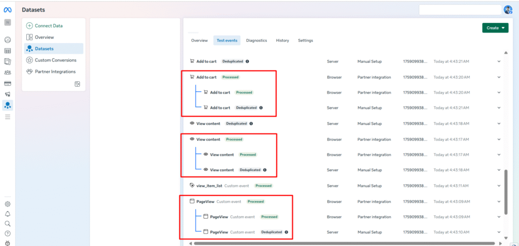
Task: Open the megaphone ads icon in left rail
Action: pyautogui.click(x=8, y=94)
